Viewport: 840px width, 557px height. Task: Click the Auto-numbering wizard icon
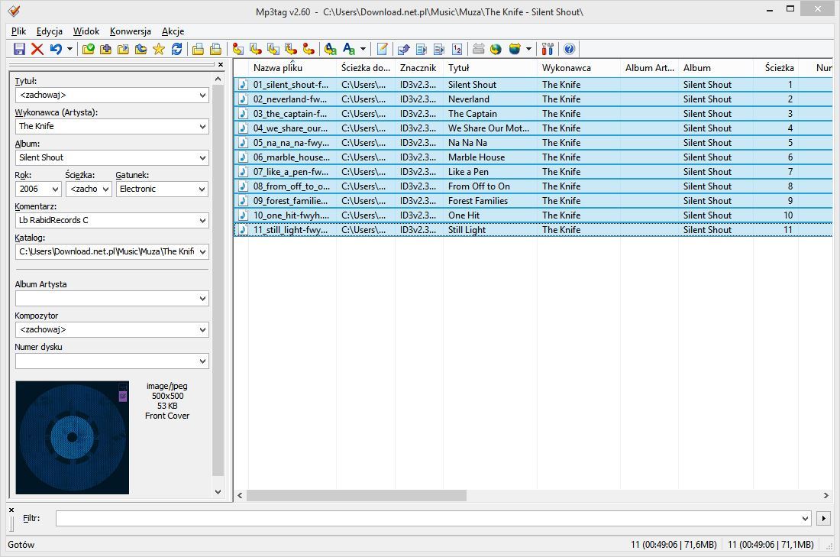(x=457, y=50)
